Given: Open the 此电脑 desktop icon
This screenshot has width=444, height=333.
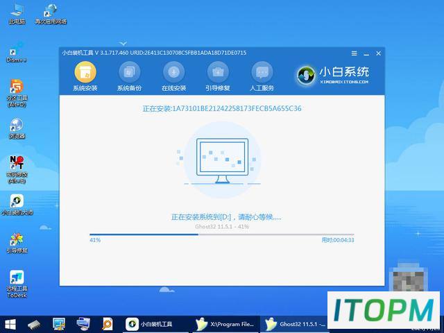Looking at the screenshot, I should coord(17,13).
